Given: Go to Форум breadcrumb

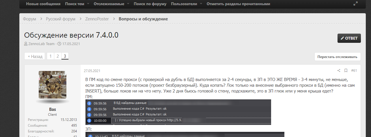Looking at the screenshot, I should coord(29,19).
